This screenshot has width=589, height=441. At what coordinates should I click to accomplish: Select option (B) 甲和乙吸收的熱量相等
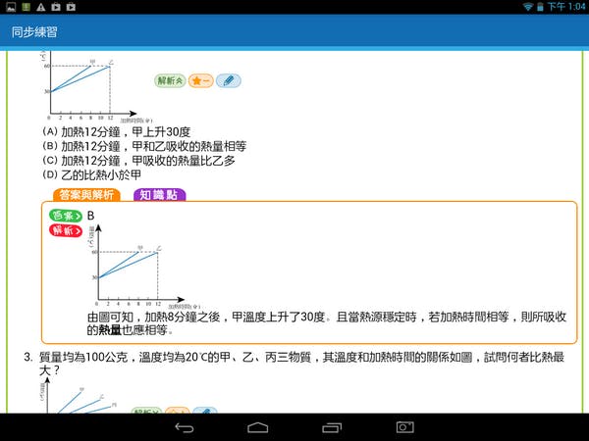click(144, 146)
